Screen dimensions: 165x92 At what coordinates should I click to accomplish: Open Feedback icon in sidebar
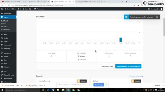[x=2, y=49]
